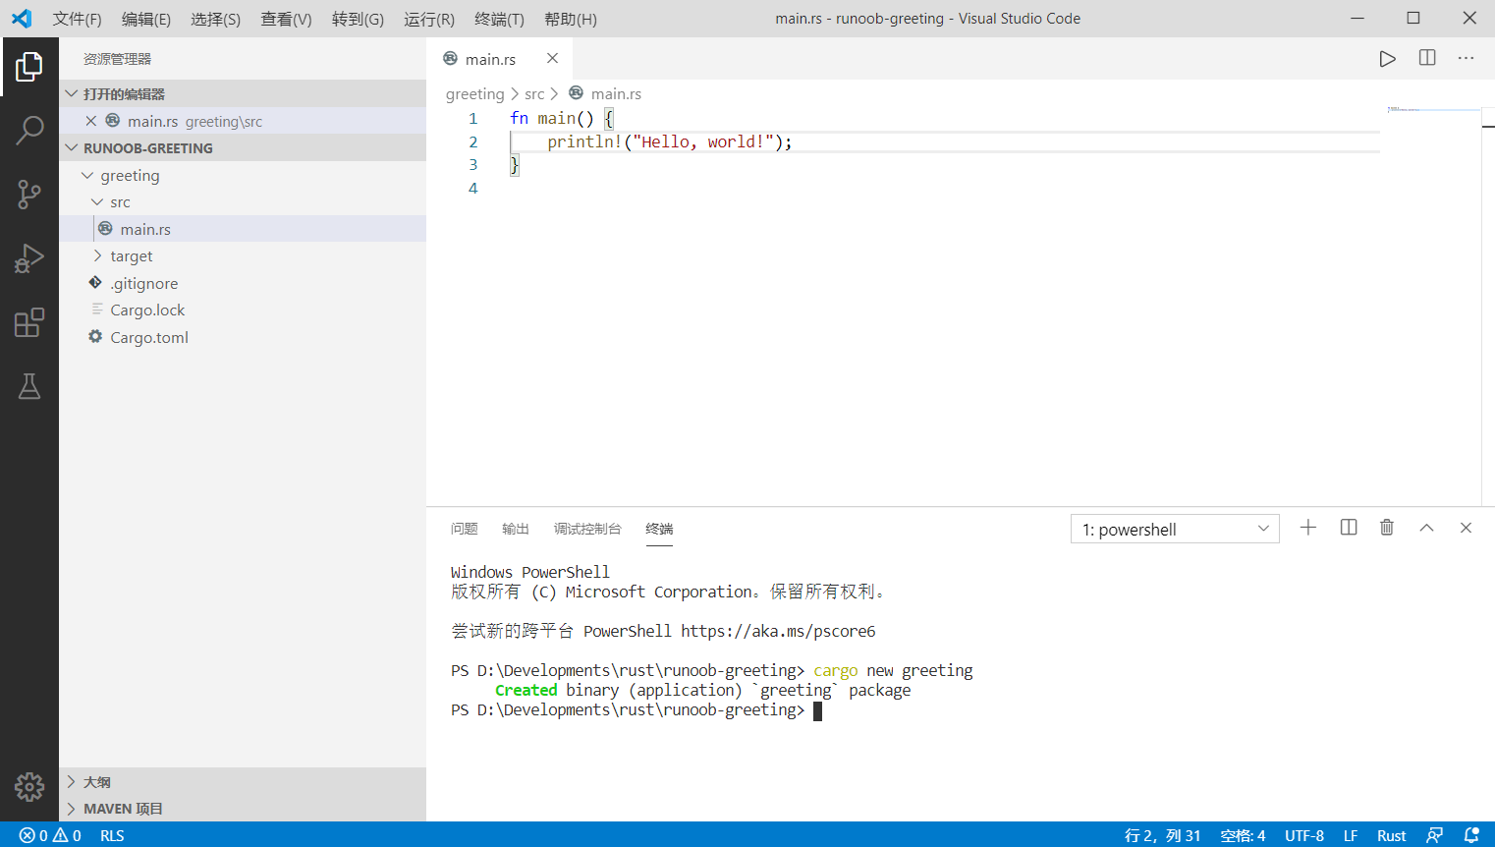Screen dimensions: 1495x847
Task: Open the Run and Debug view
Action: point(29,258)
